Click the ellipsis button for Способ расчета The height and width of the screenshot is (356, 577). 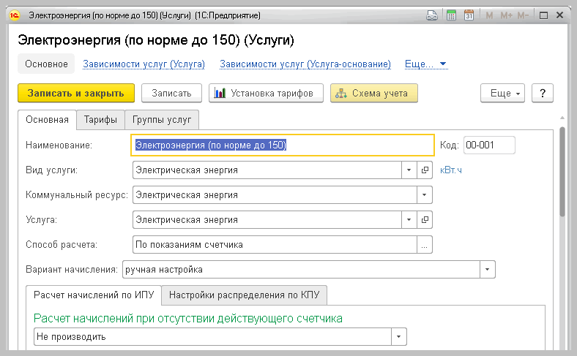[x=424, y=245]
